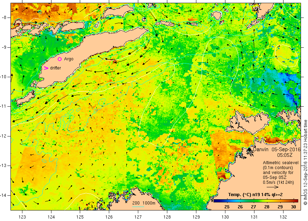Screen dimensions: 308x221
Task: Click longitude axis label '130'
Action: (225, 217)
